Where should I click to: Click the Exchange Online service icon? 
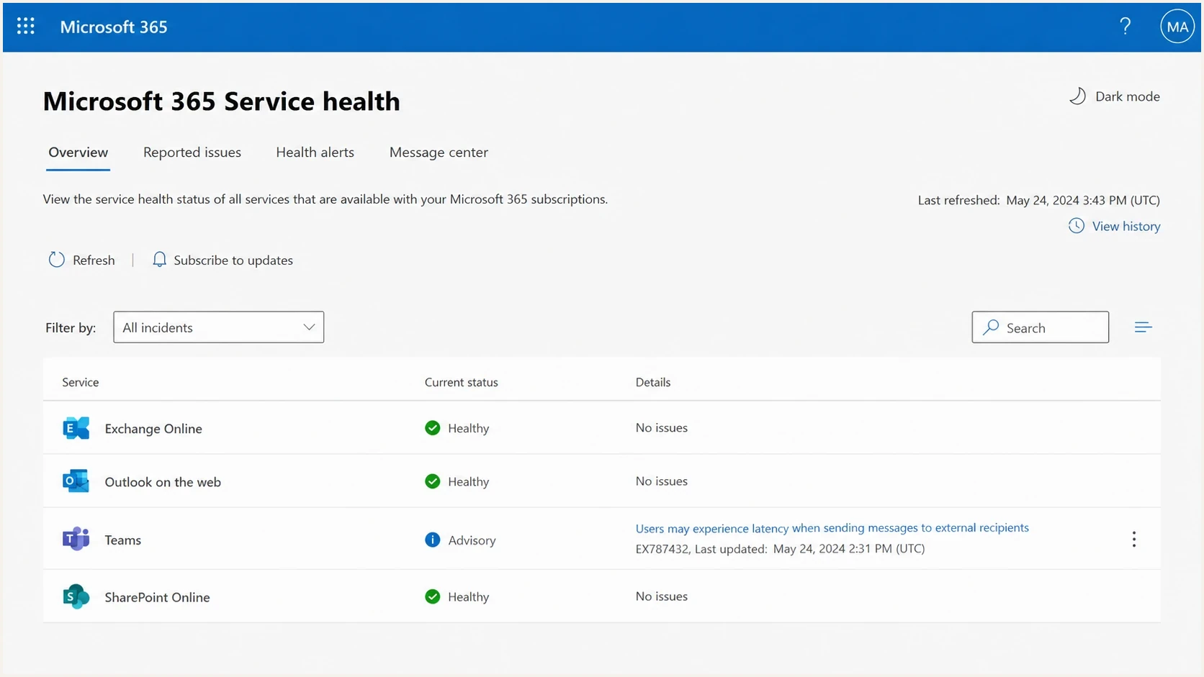[76, 428]
